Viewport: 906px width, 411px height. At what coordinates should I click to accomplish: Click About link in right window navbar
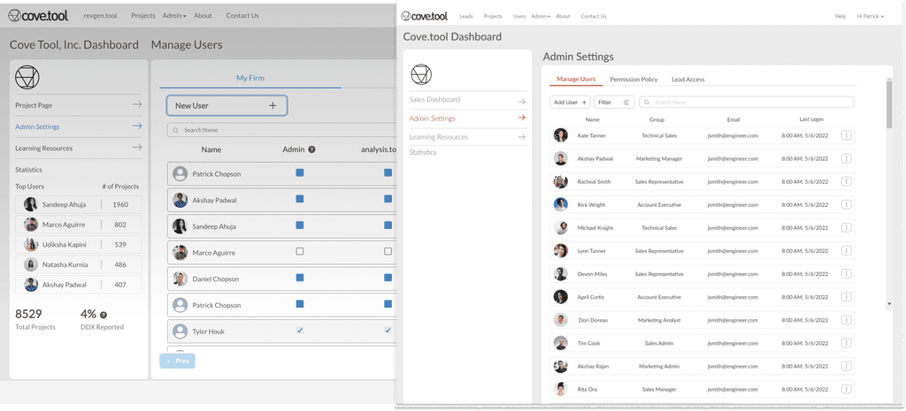[563, 16]
